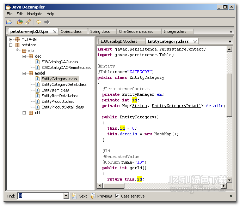Collapse the dao tree node

24,56
